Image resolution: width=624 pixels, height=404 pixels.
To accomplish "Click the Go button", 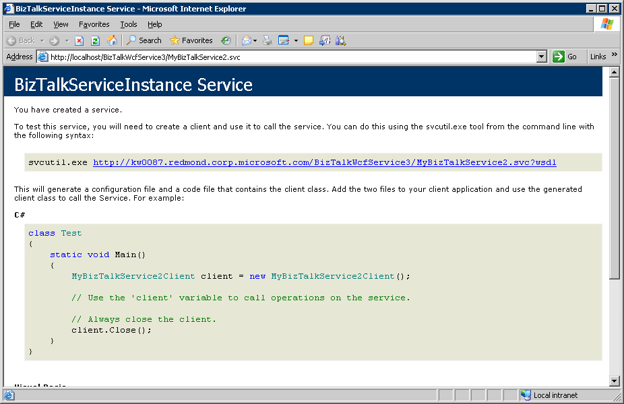I will [564, 57].
